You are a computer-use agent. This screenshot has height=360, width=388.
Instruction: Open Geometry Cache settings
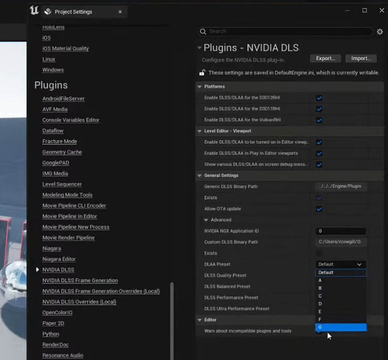[62, 152]
